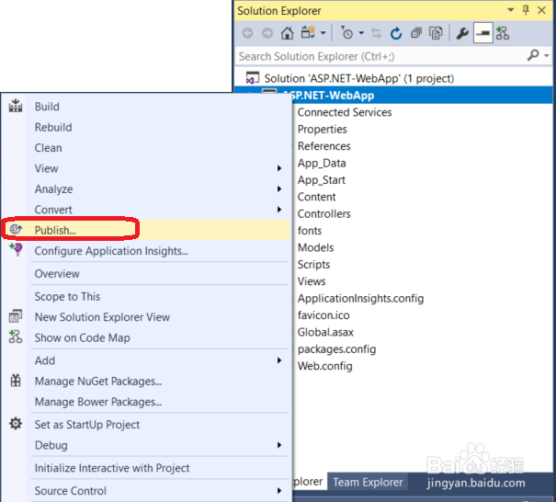The width and height of the screenshot is (556, 502).
Task: Click the Set as StartUp Project gear icon
Action: (16, 424)
